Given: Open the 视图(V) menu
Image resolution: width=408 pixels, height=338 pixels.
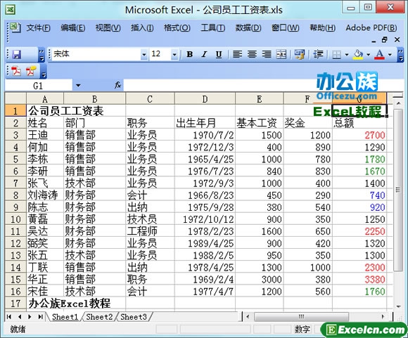Looking at the screenshot, I should [108, 27].
